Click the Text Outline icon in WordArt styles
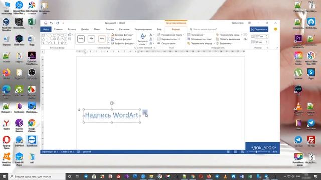This screenshot has width=321, height=180. 151,39
